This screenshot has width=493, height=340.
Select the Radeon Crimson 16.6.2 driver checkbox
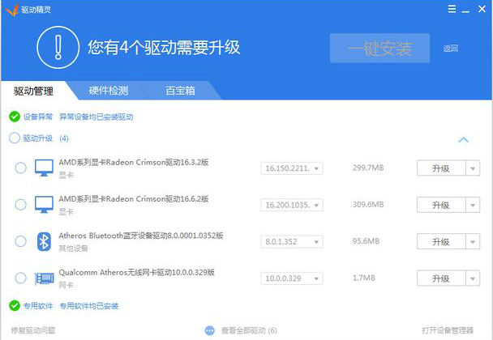[21, 205]
